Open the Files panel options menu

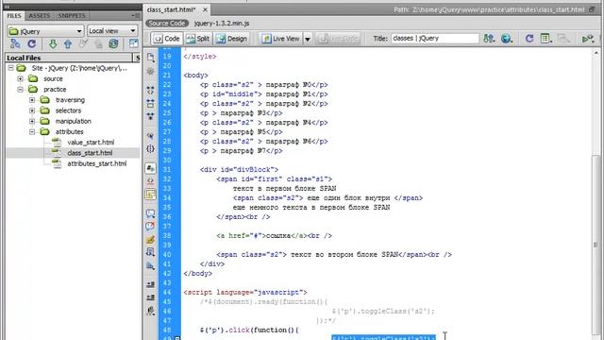pos(135,15)
